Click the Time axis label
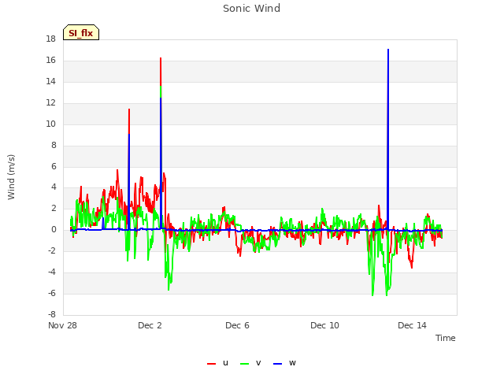 (x=445, y=338)
